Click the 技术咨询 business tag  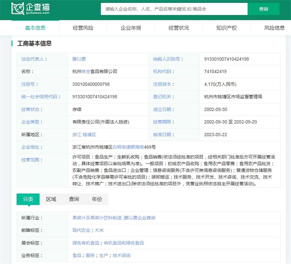pyautogui.click(x=121, y=256)
